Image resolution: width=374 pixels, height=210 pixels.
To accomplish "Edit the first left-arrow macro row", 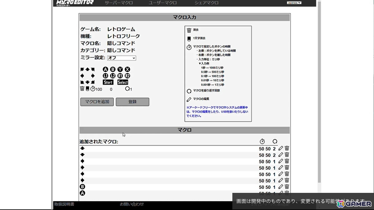I will 280,161.
